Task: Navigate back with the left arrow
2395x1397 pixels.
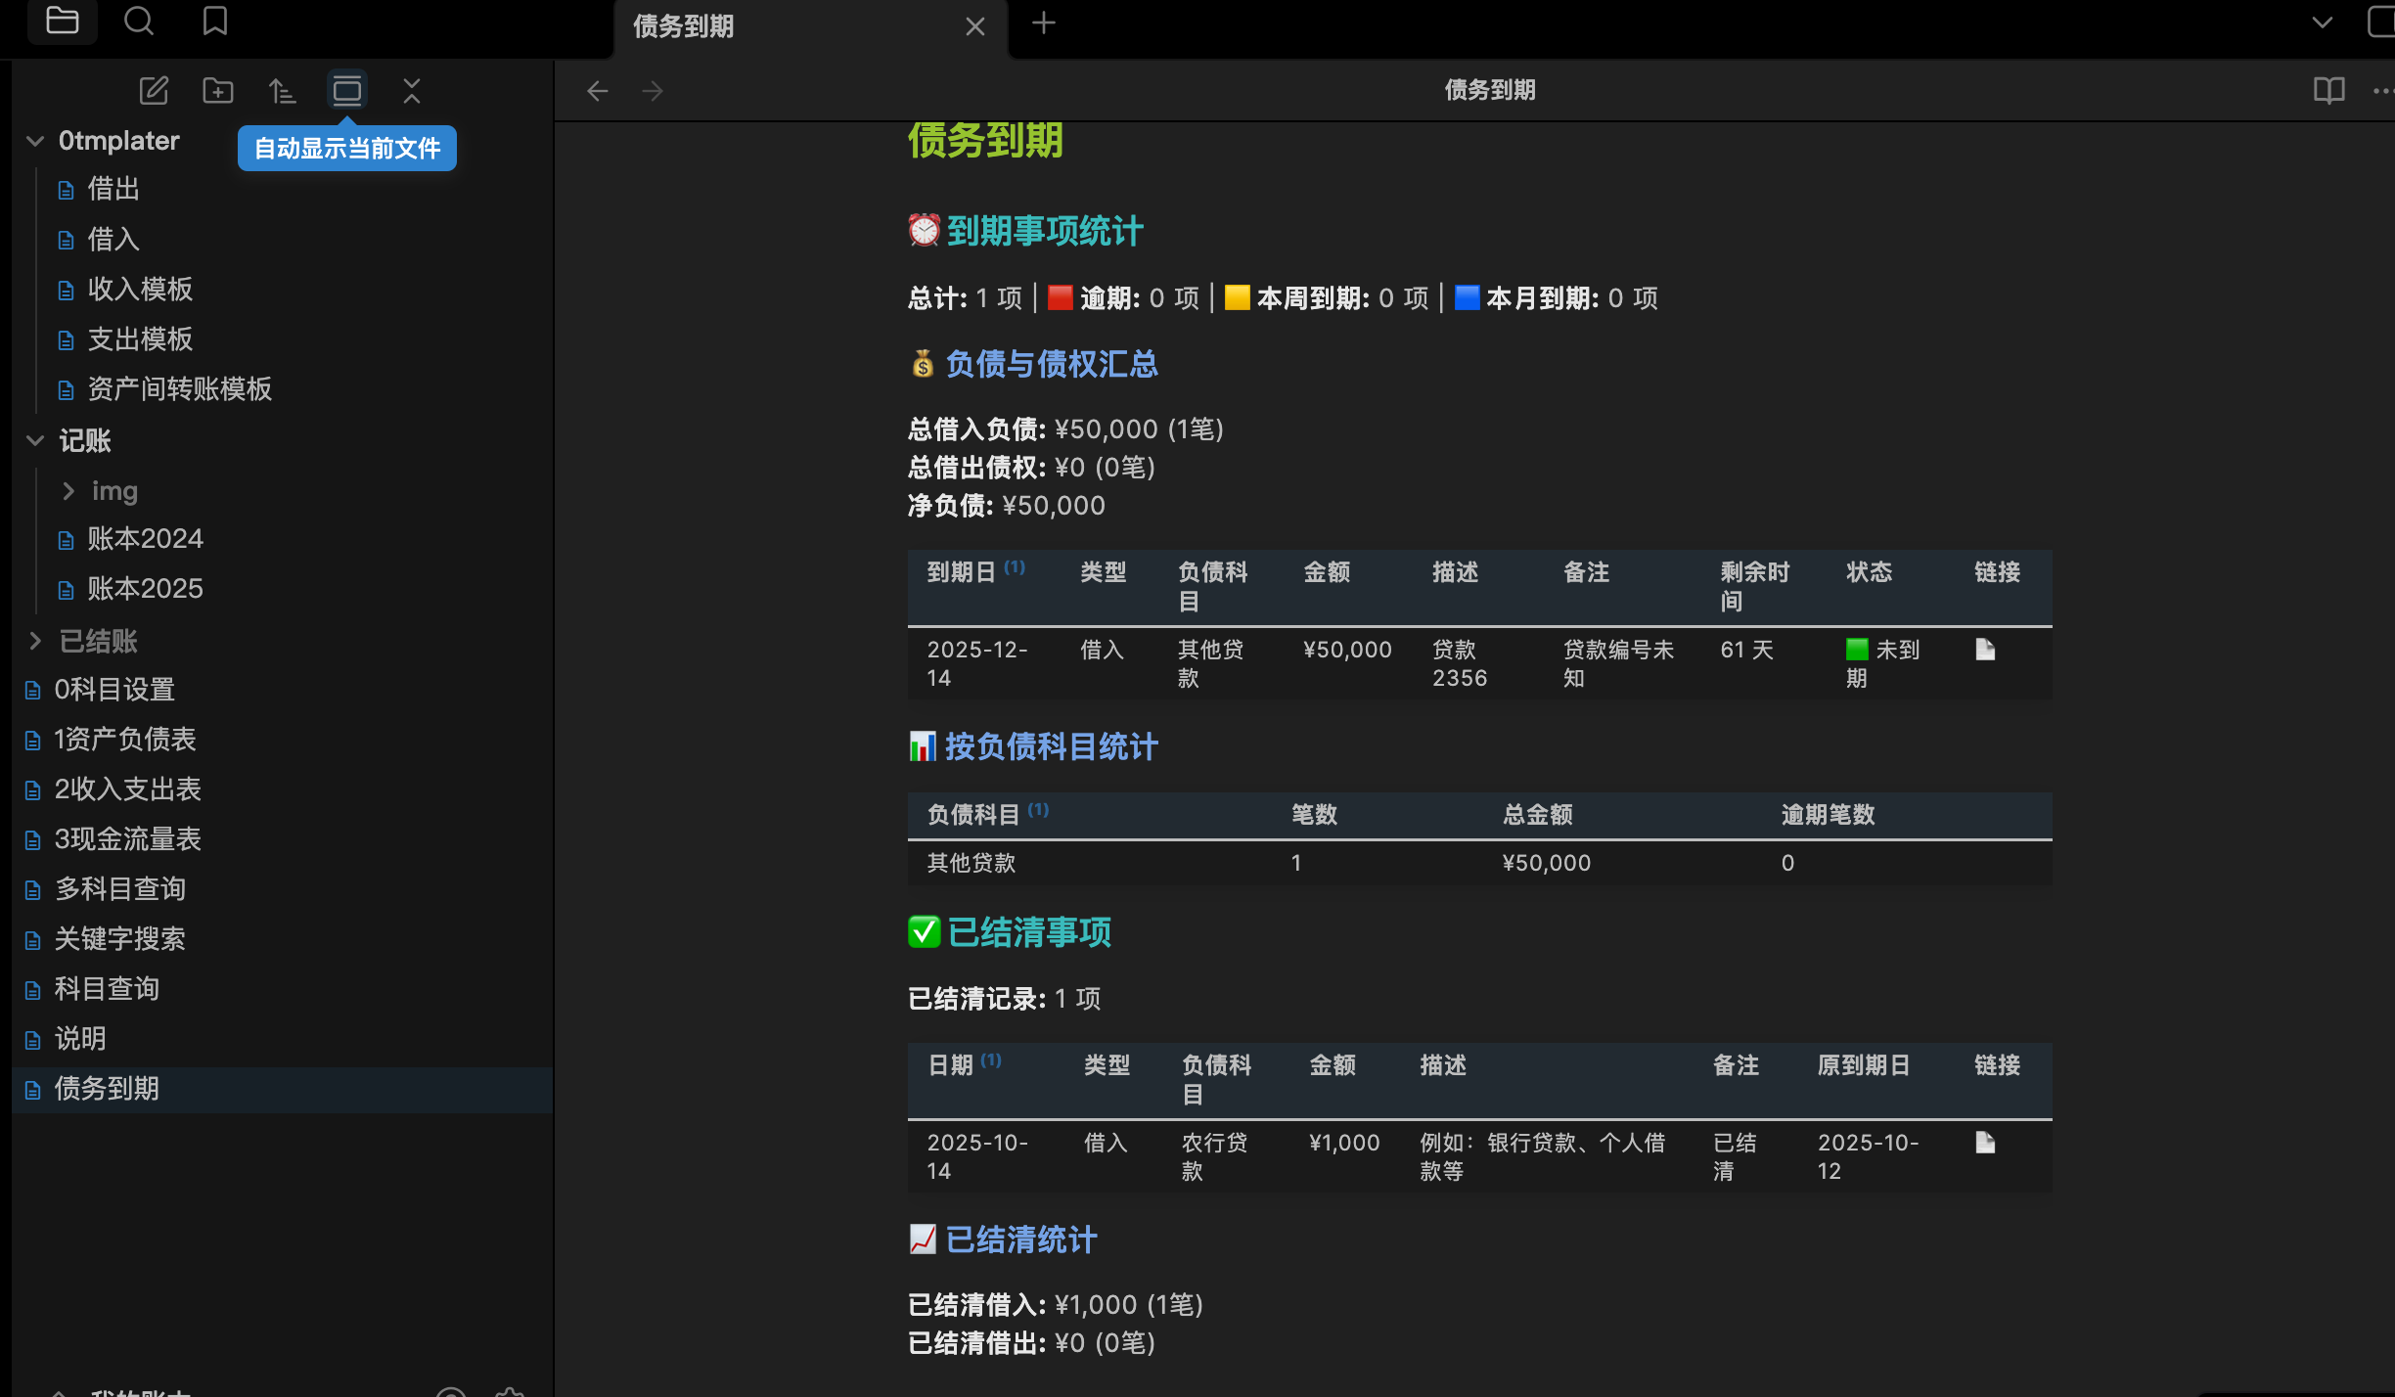Action: 598,91
